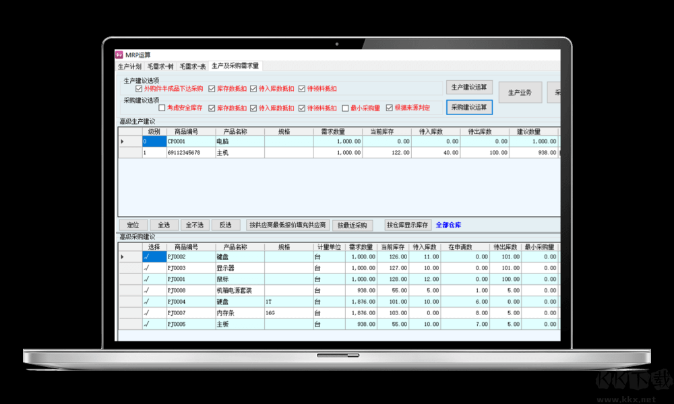Toggle selection mark in 显示器 row
The image size is (674, 404).
pyautogui.click(x=154, y=268)
